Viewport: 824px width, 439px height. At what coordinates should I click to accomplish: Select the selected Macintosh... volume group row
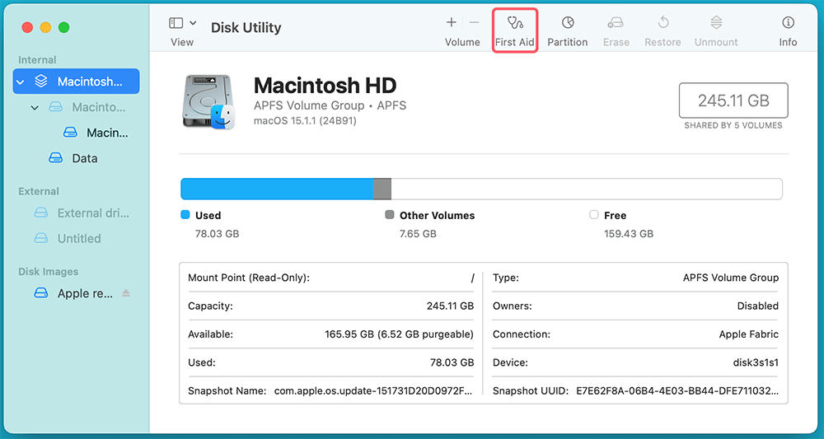coord(76,82)
